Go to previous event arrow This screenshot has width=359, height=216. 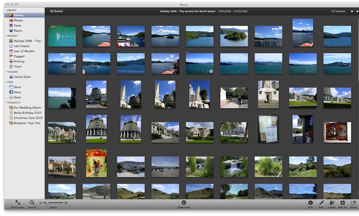pos(352,11)
